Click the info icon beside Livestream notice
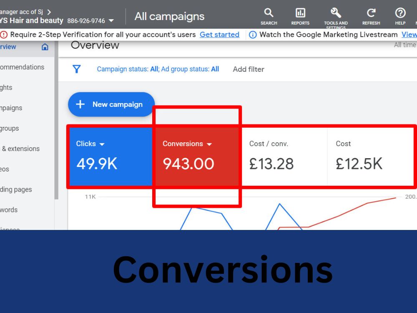Viewport: 417px width, 313px height. pyautogui.click(x=253, y=35)
